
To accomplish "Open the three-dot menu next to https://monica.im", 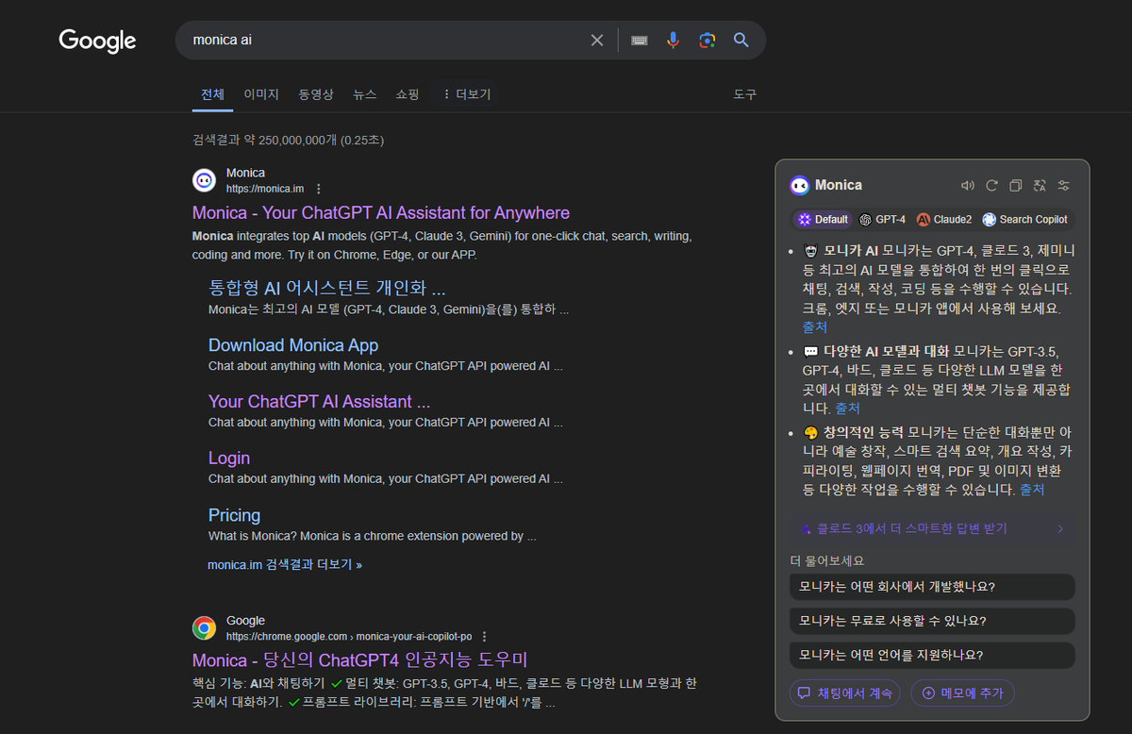I will coord(318,189).
